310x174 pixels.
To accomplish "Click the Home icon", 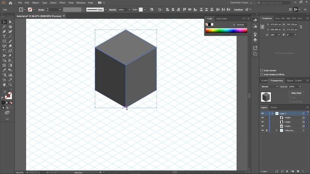I will (x=11, y=3).
